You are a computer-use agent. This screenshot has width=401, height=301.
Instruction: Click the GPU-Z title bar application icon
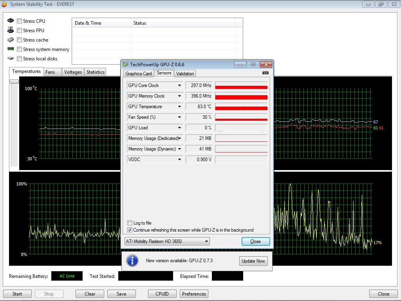click(125, 65)
